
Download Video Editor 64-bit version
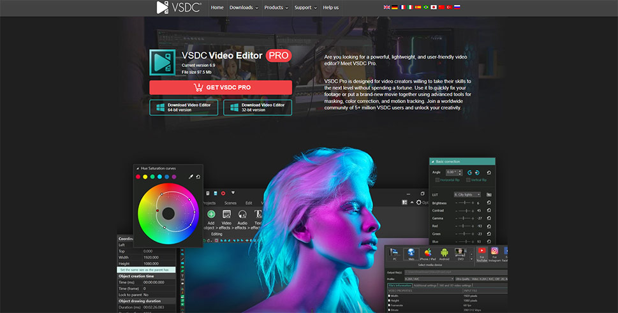click(184, 108)
